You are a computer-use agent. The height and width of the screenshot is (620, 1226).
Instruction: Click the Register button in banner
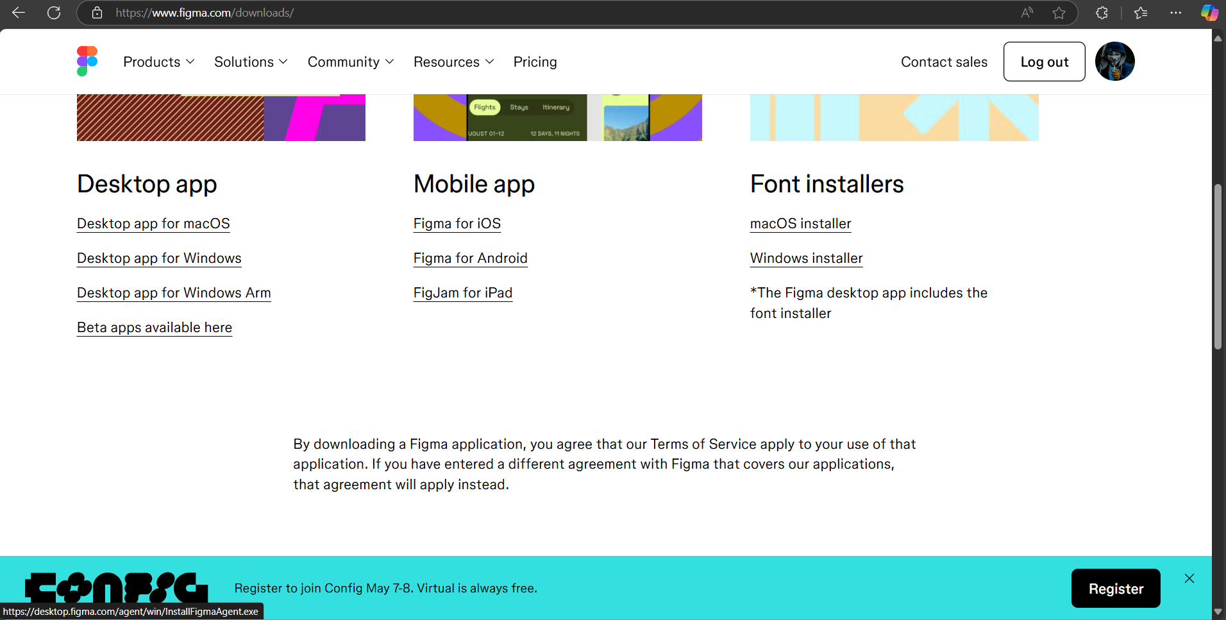(x=1115, y=589)
